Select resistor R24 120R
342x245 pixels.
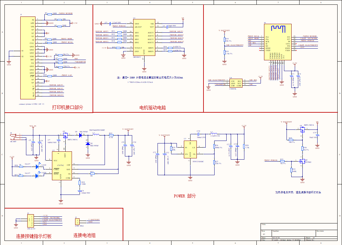point(80,183)
